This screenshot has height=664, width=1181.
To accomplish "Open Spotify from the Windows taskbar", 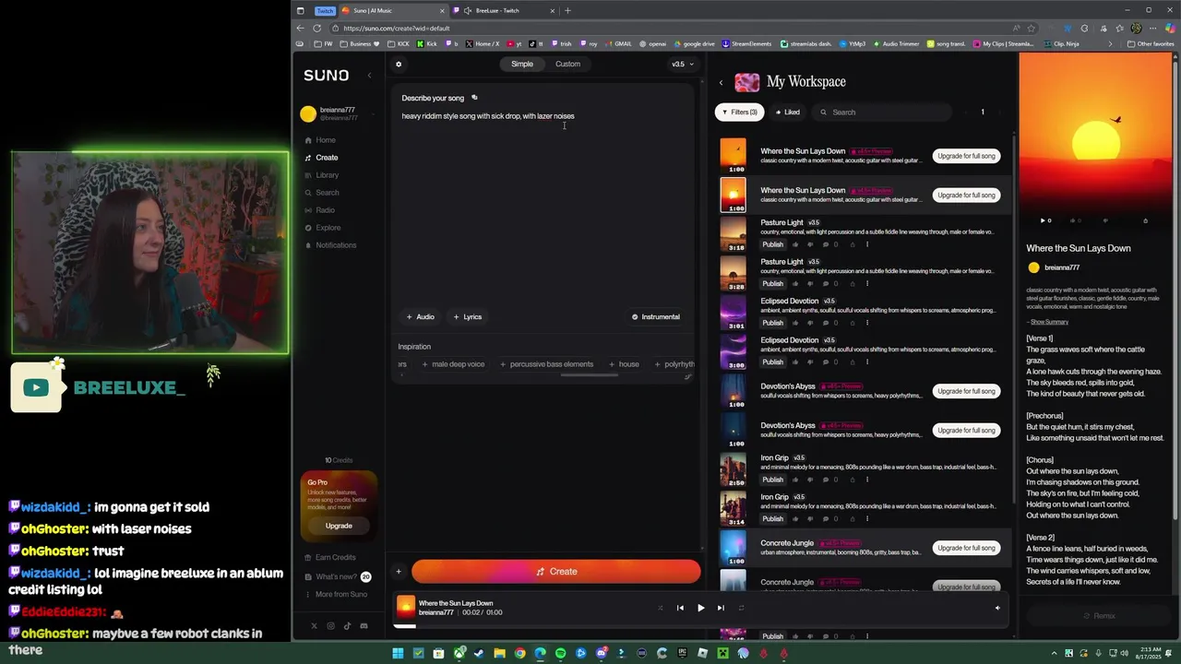I will [x=561, y=654].
